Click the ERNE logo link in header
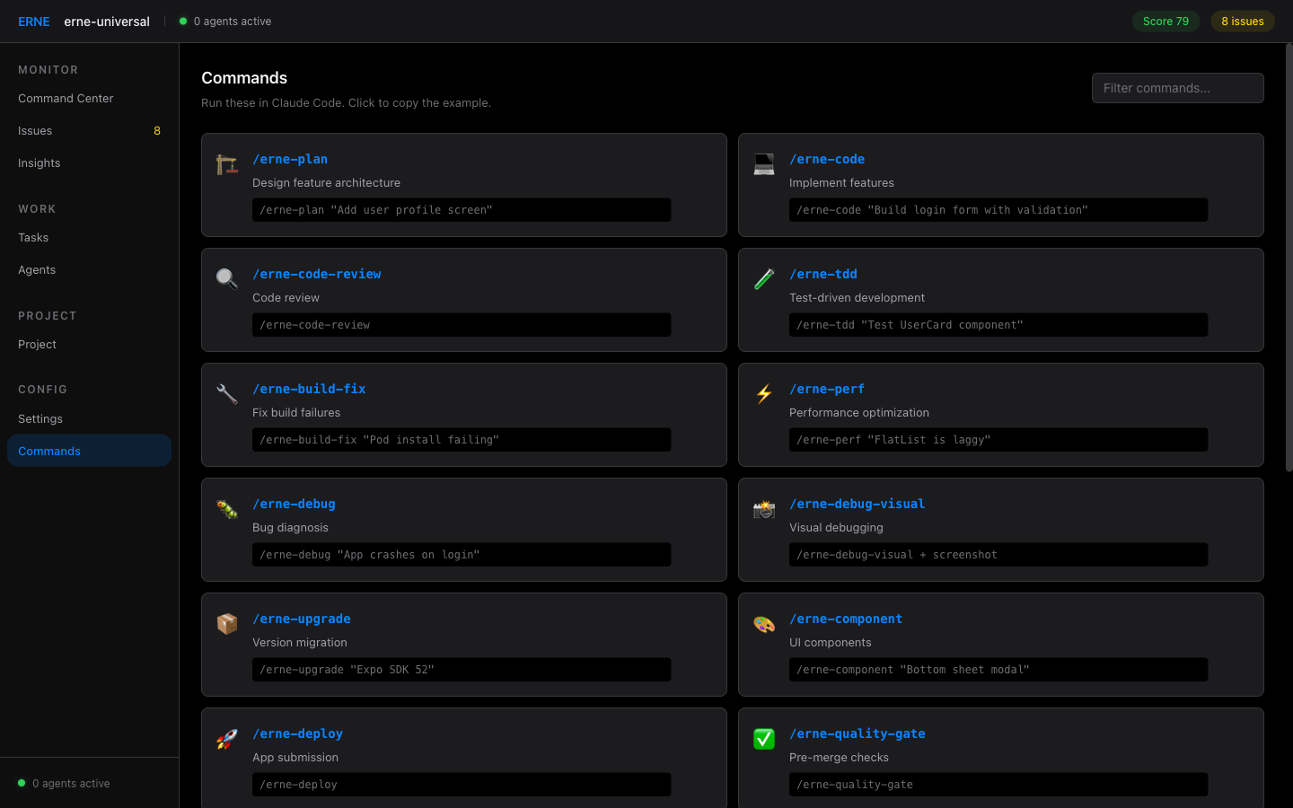 [34, 22]
